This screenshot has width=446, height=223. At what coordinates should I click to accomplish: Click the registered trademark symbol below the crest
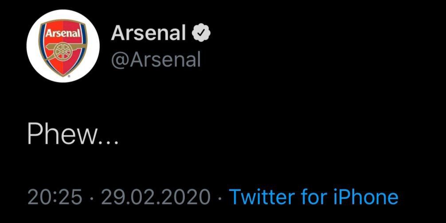click(69, 76)
